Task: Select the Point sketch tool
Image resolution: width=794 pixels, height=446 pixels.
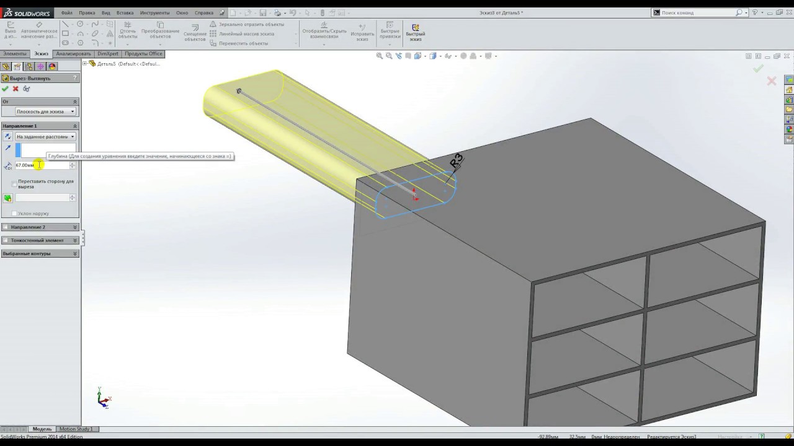Action: tap(110, 43)
